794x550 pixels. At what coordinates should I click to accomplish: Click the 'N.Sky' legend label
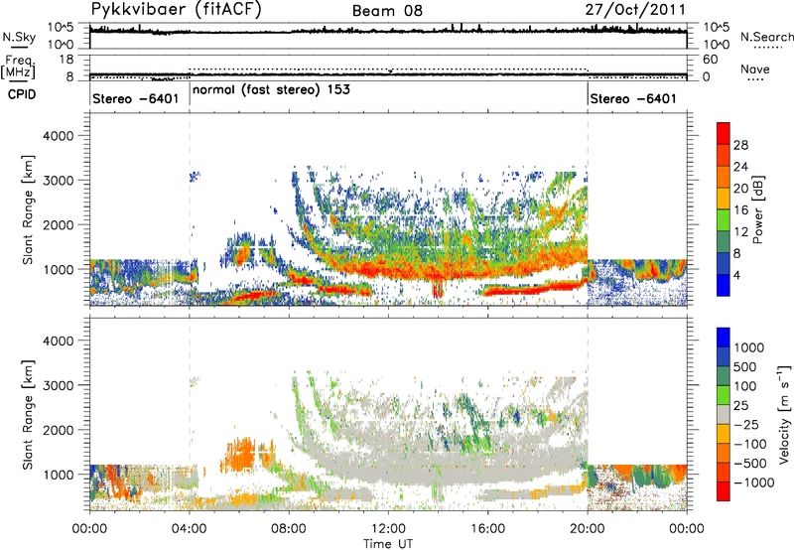pyautogui.click(x=19, y=37)
